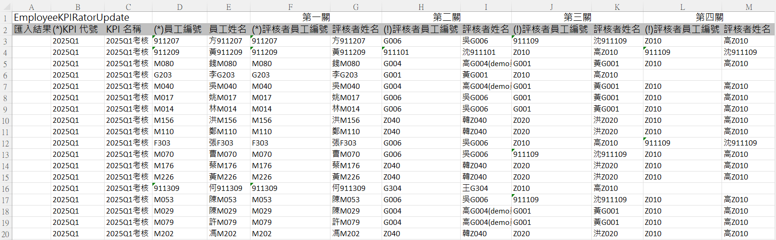This screenshot has height=240, width=776.
Task: Click employee ID F303 in column D
Action: pyautogui.click(x=162, y=143)
